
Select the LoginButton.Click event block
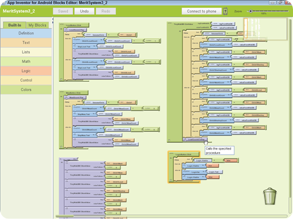[184, 154]
